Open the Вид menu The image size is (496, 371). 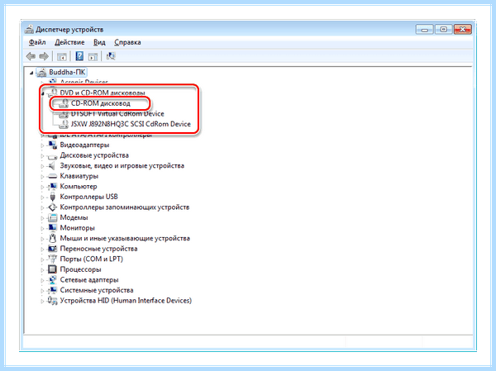click(99, 42)
